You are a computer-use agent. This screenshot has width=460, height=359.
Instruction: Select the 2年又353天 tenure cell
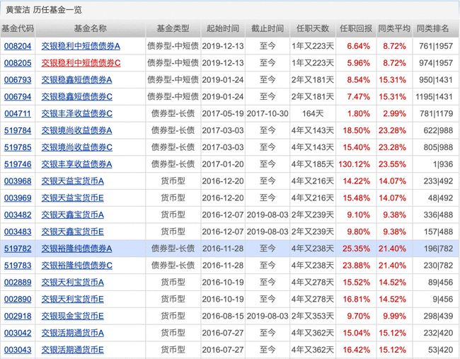point(313,316)
